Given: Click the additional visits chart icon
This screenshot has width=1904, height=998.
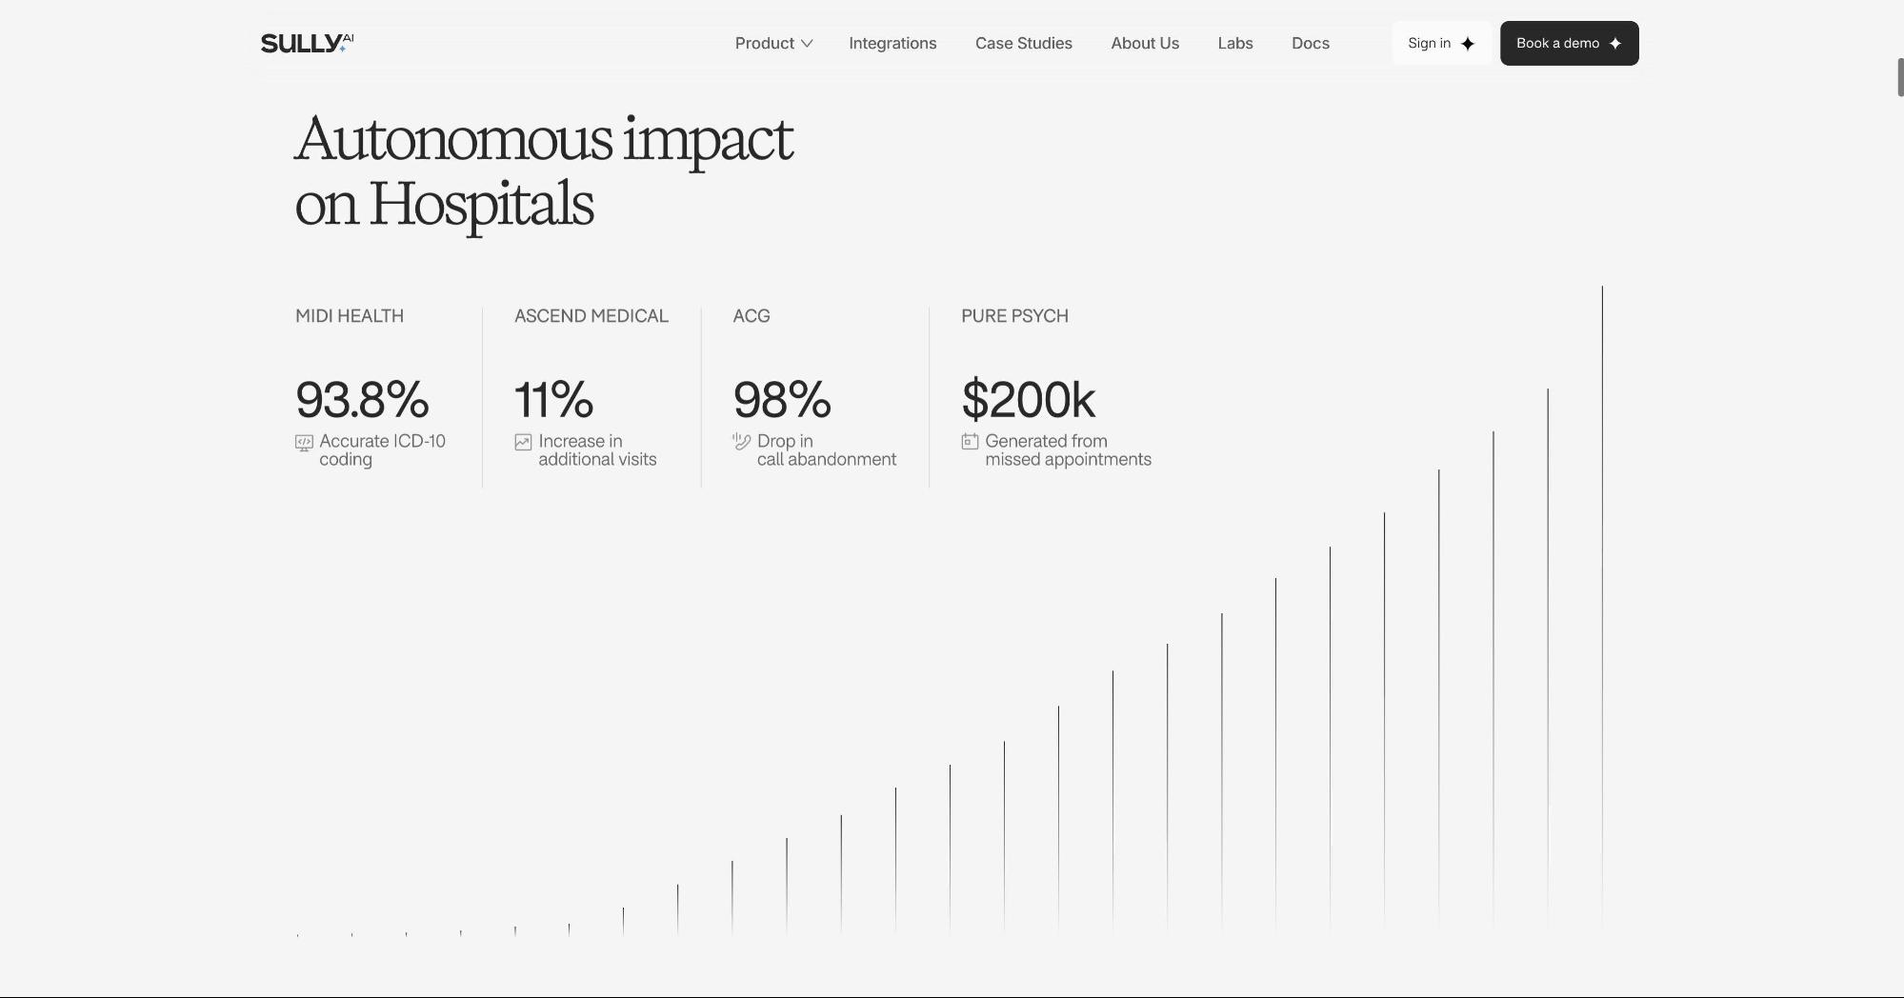Looking at the screenshot, I should (x=523, y=442).
